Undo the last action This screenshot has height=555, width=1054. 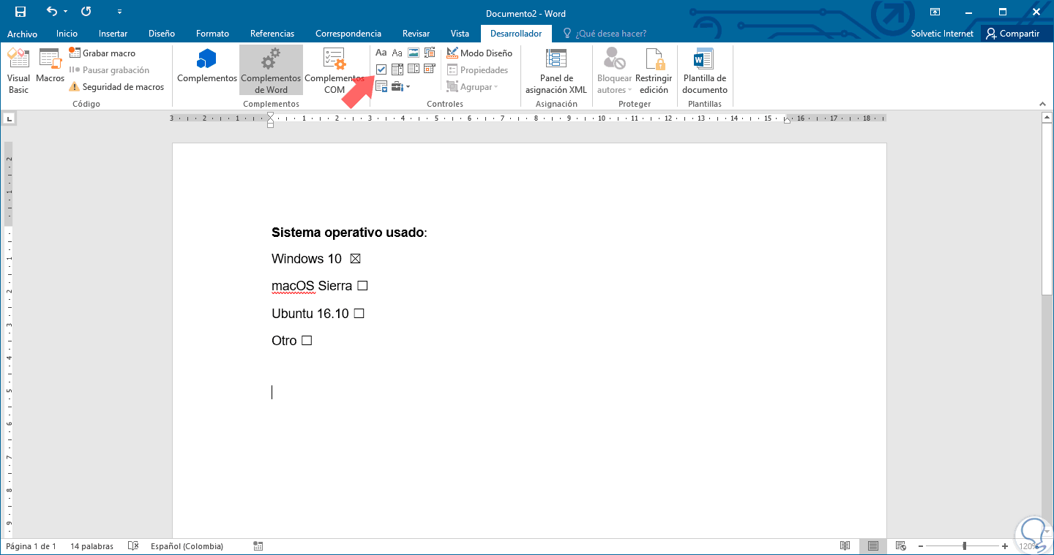tap(51, 12)
